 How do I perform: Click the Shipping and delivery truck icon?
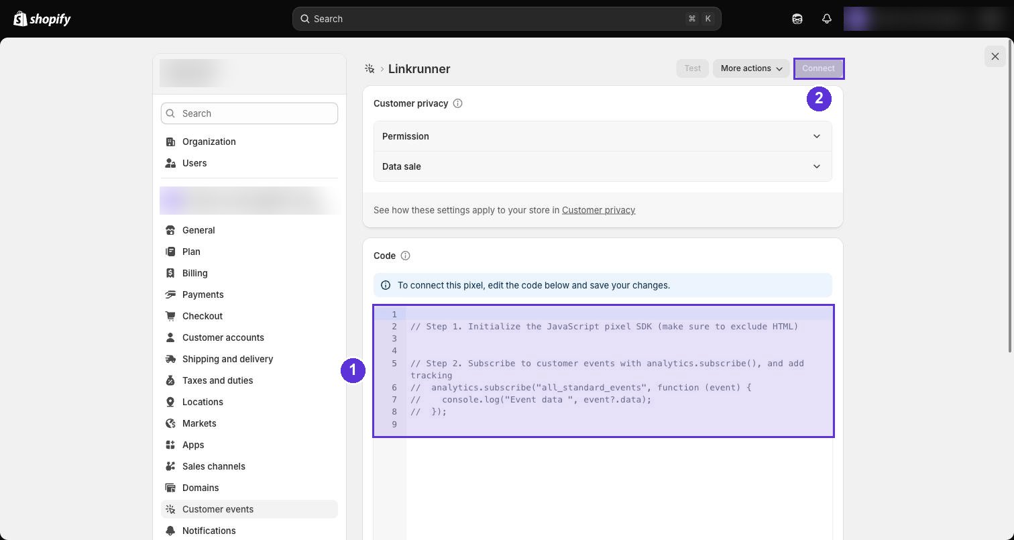[x=170, y=359]
